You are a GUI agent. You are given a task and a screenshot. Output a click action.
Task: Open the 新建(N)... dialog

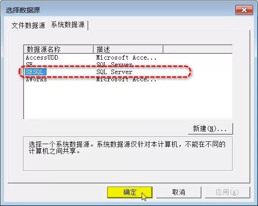coord(210,129)
